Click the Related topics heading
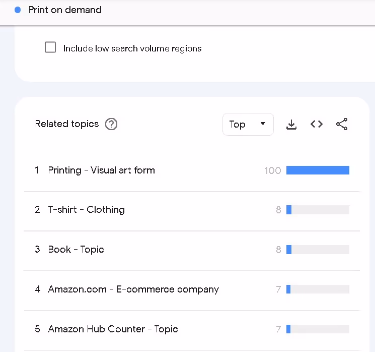 pos(67,124)
